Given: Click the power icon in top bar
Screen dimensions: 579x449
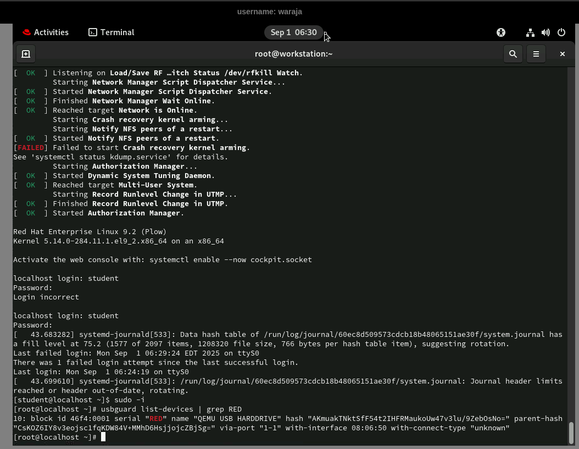Looking at the screenshot, I should coord(561,32).
